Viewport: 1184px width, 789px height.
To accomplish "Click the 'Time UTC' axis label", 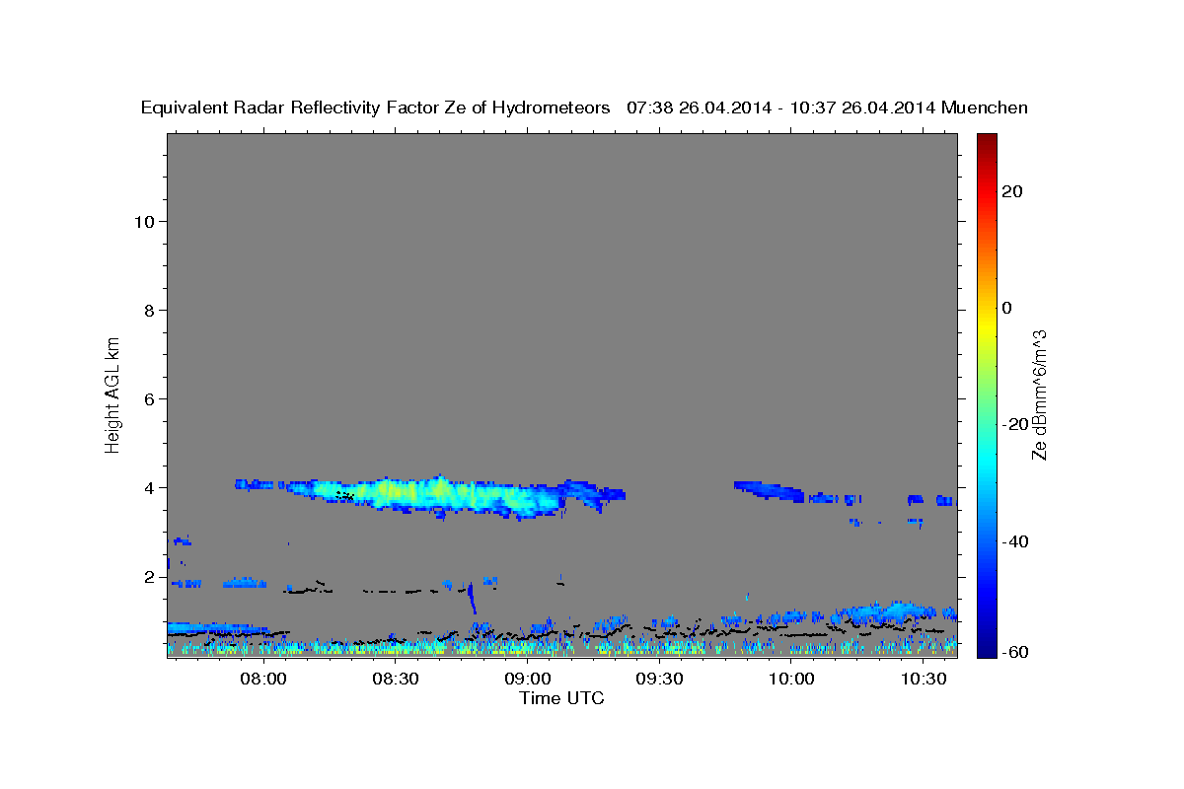I will 561,699.
